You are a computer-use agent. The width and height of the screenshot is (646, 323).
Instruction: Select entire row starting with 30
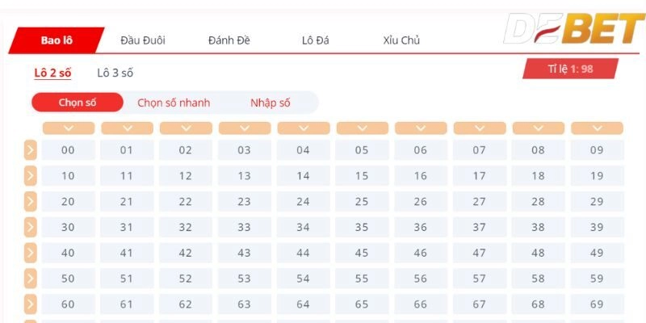[30, 227]
